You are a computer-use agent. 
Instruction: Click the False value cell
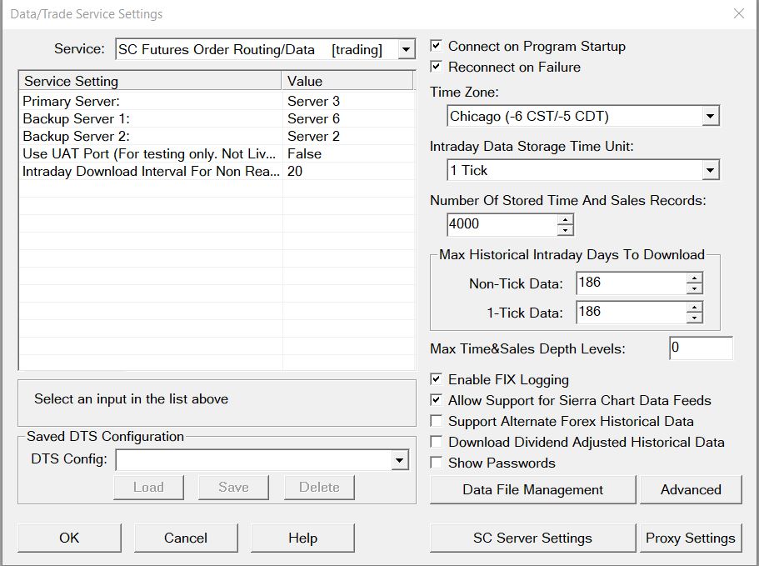(x=348, y=153)
